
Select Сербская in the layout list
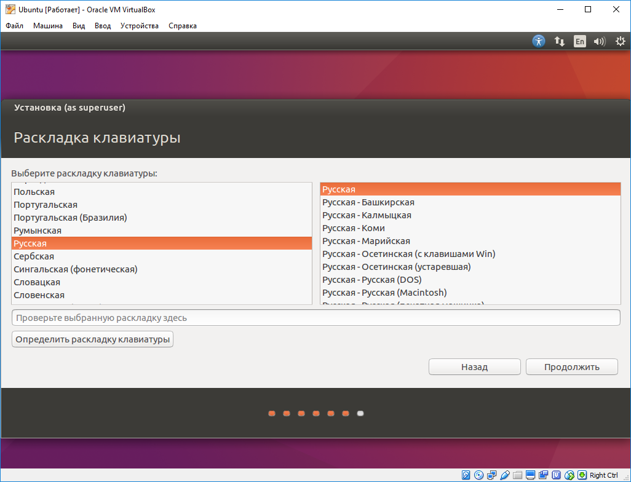(162, 256)
